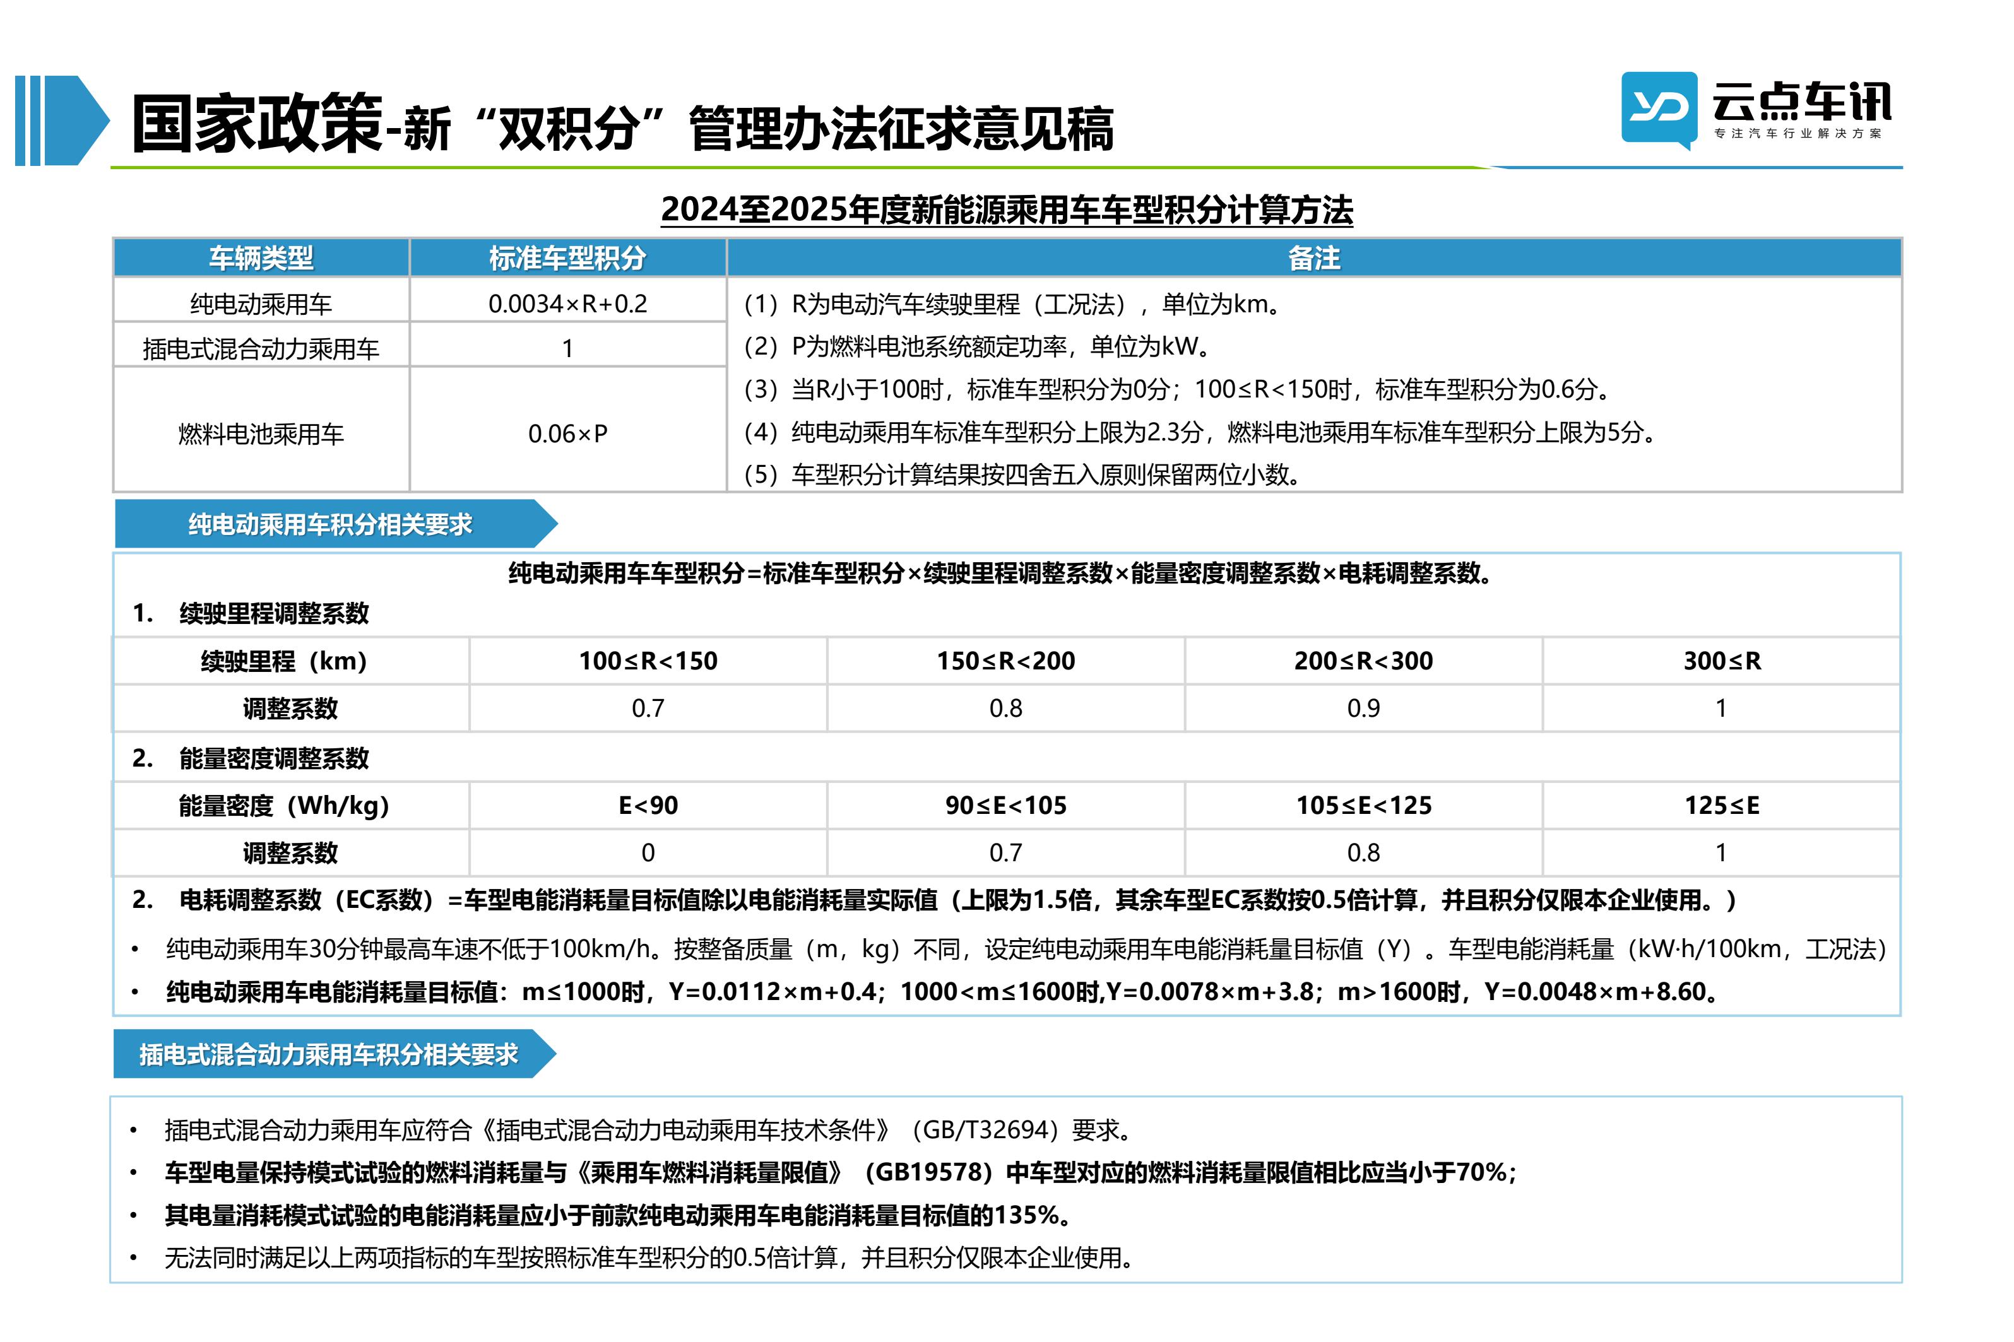Image resolution: width=2014 pixels, height=1342 pixels.
Task: Select the 125≤E cell
Action: tap(1721, 805)
